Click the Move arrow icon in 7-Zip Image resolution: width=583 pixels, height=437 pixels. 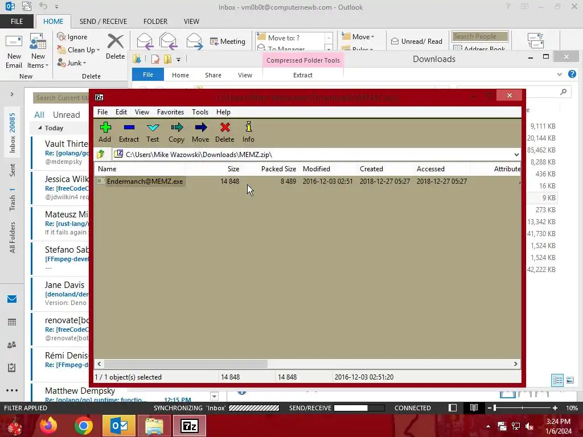pyautogui.click(x=200, y=132)
